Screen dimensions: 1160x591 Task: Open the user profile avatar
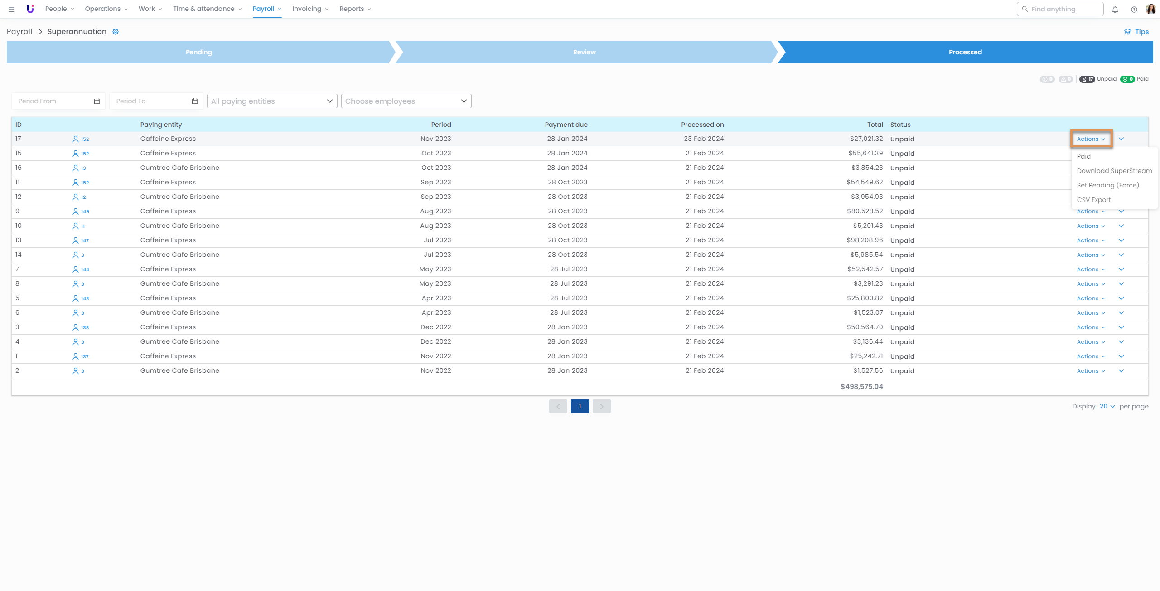[1150, 9]
